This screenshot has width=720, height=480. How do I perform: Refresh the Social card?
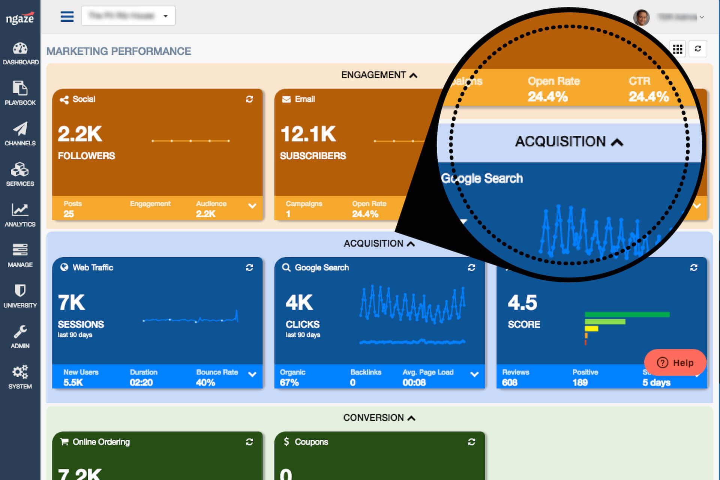click(249, 99)
